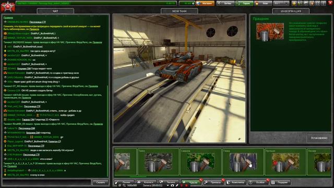334x188 pixels.
Task: Select the Пустыня paint card
Action: (x=285, y=162)
